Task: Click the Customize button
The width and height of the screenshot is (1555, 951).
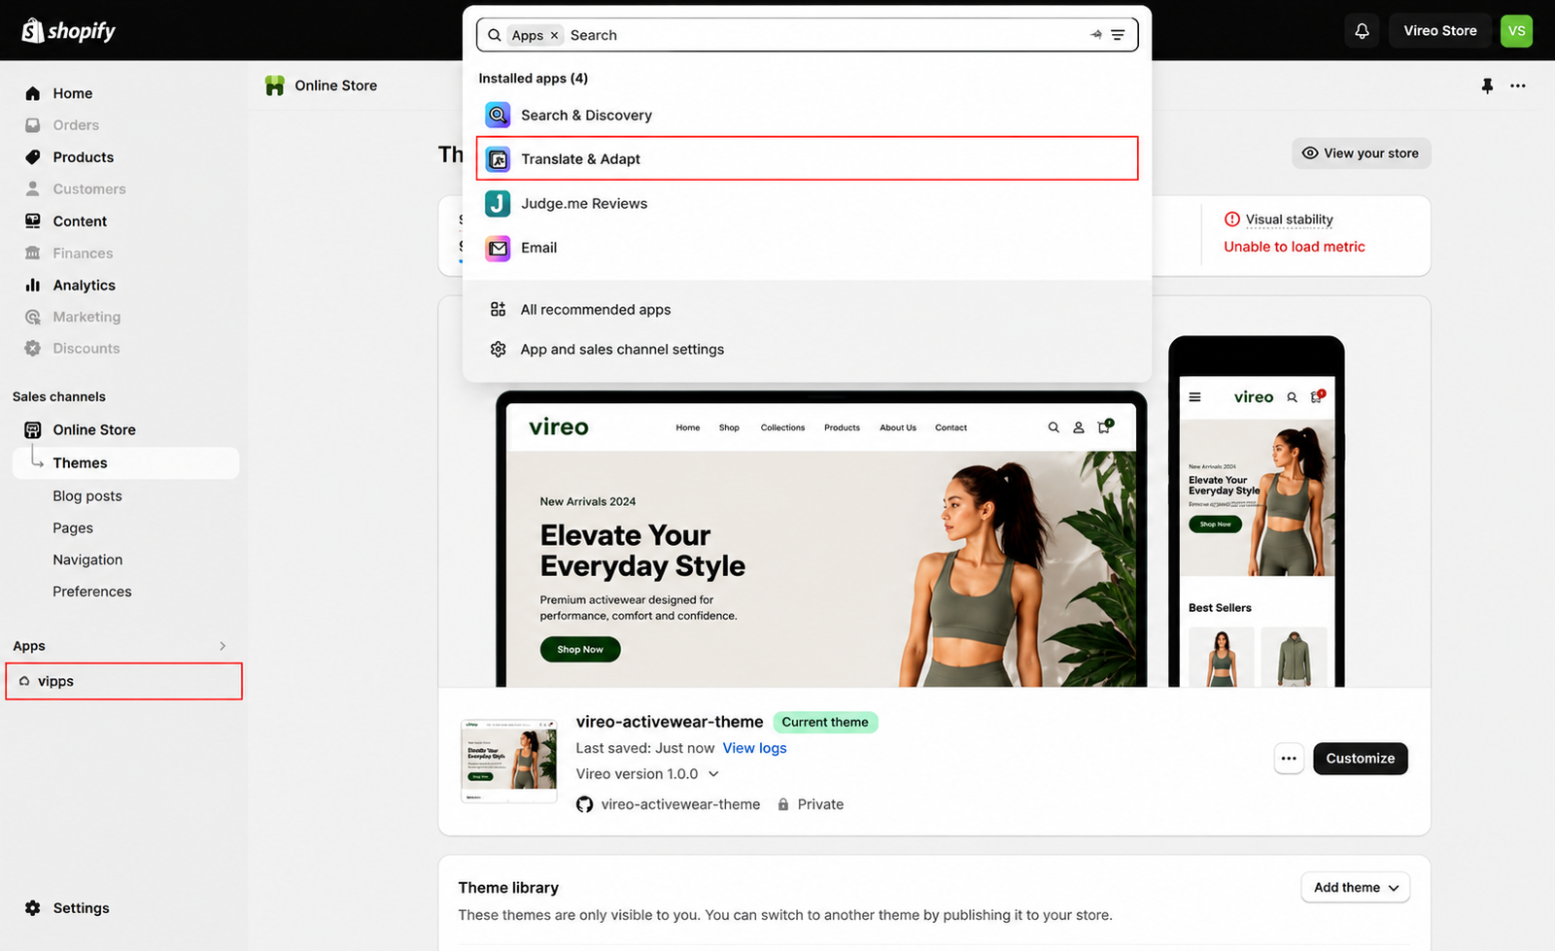Action: coord(1360,759)
